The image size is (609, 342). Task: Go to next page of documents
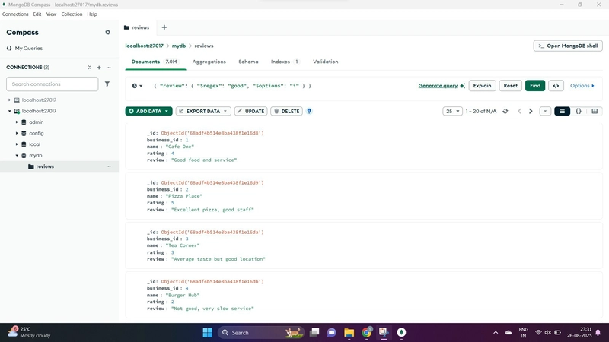531,111
